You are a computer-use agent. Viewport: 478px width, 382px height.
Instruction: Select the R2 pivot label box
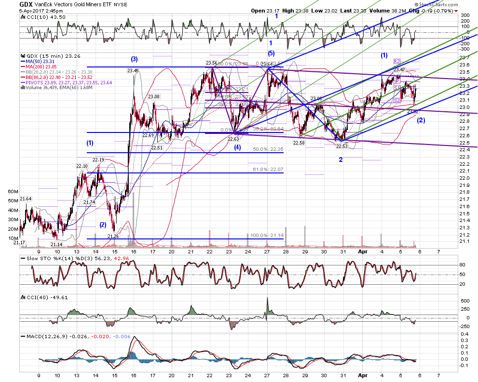[x=396, y=62]
